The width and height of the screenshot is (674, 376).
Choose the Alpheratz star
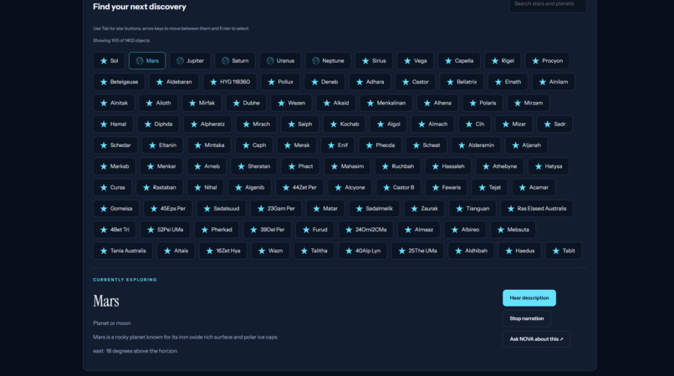(207, 124)
